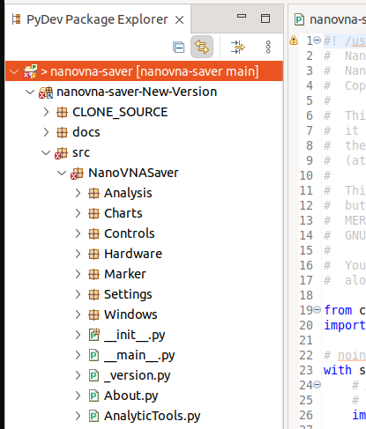Click the nanovna-s editor tab file icon
The image size is (366, 429).
(x=299, y=19)
